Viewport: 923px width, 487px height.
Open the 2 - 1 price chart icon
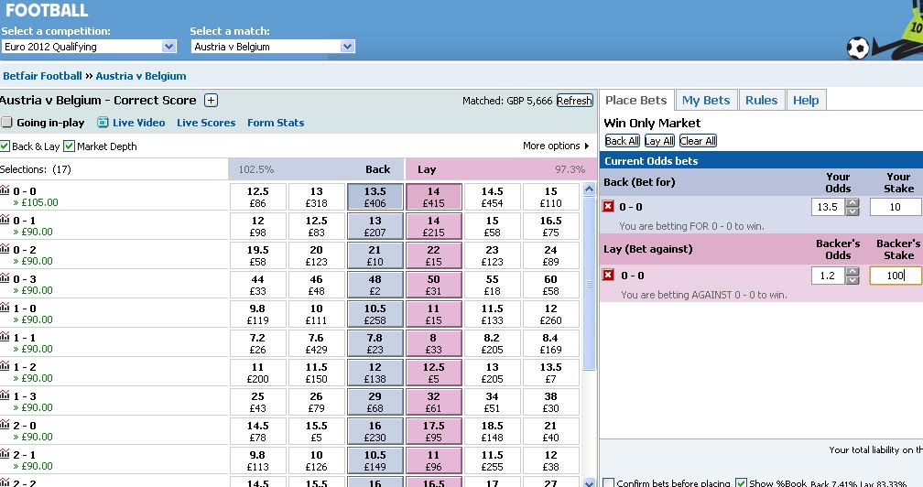pos(5,453)
